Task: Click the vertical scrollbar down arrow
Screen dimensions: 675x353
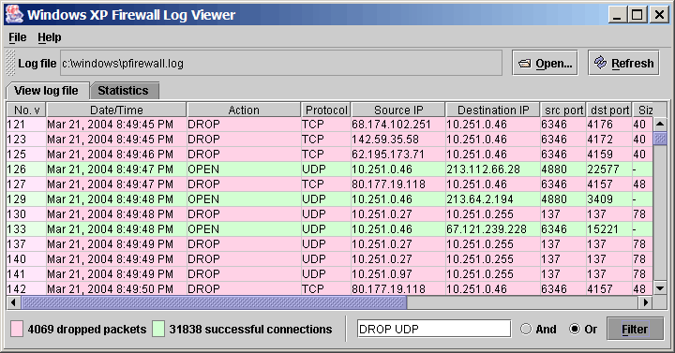Action: [x=660, y=288]
